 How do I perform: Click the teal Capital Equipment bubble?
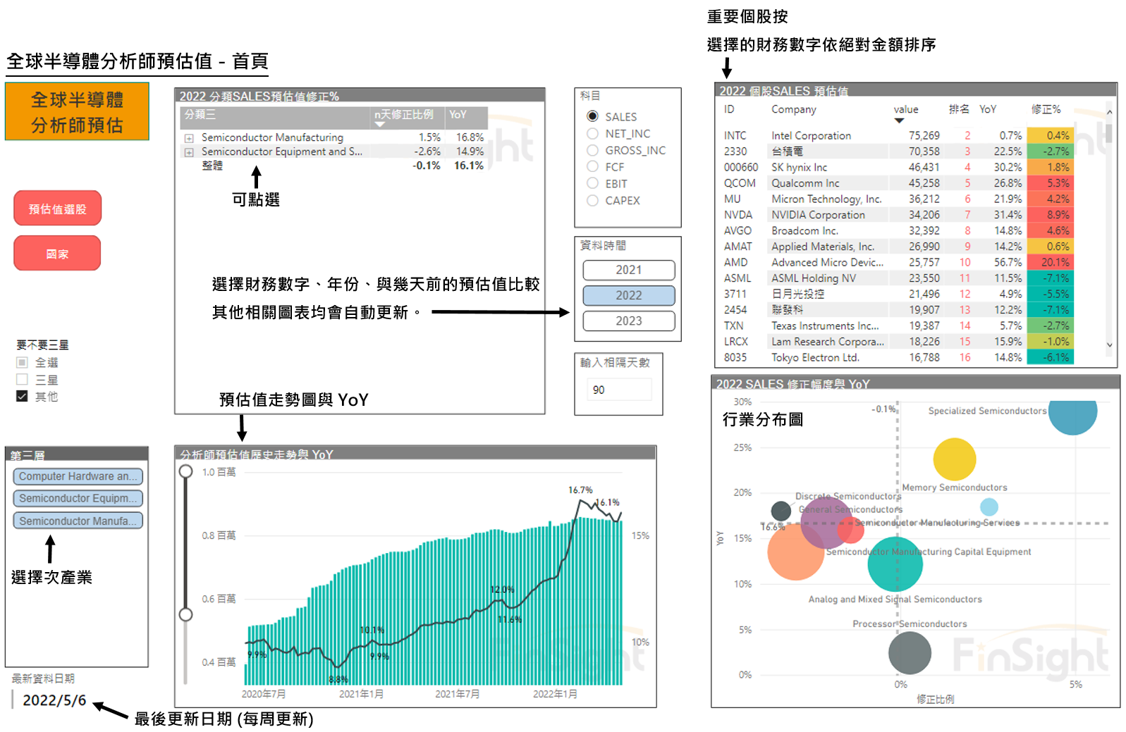(895, 565)
